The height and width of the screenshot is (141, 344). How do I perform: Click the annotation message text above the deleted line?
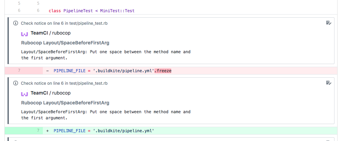(105, 55)
